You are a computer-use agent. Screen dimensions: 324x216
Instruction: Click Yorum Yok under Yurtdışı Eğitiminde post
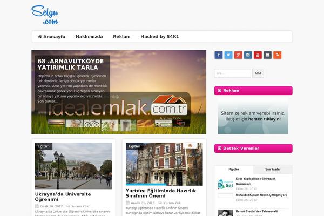[x=172, y=203]
